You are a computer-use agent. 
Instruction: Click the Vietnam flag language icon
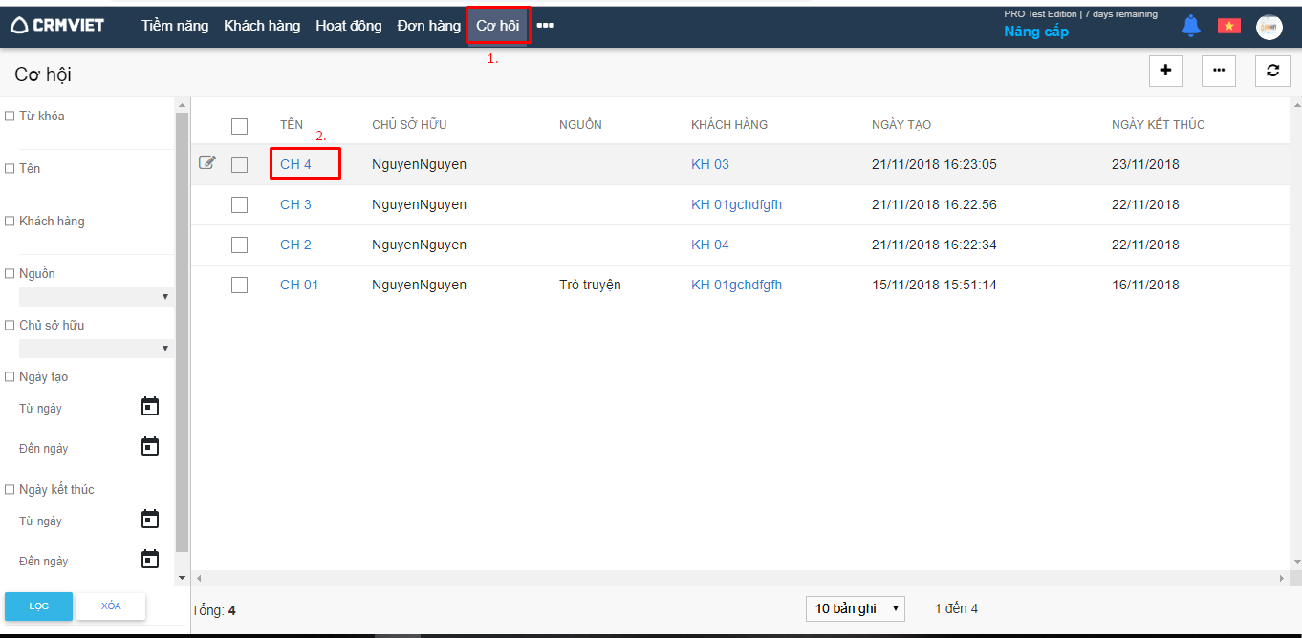(1228, 27)
